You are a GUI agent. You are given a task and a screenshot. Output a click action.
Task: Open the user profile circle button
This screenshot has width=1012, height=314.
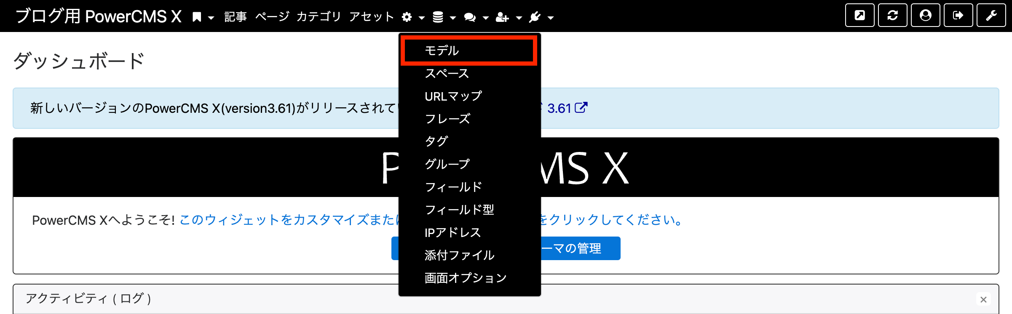[x=925, y=16]
